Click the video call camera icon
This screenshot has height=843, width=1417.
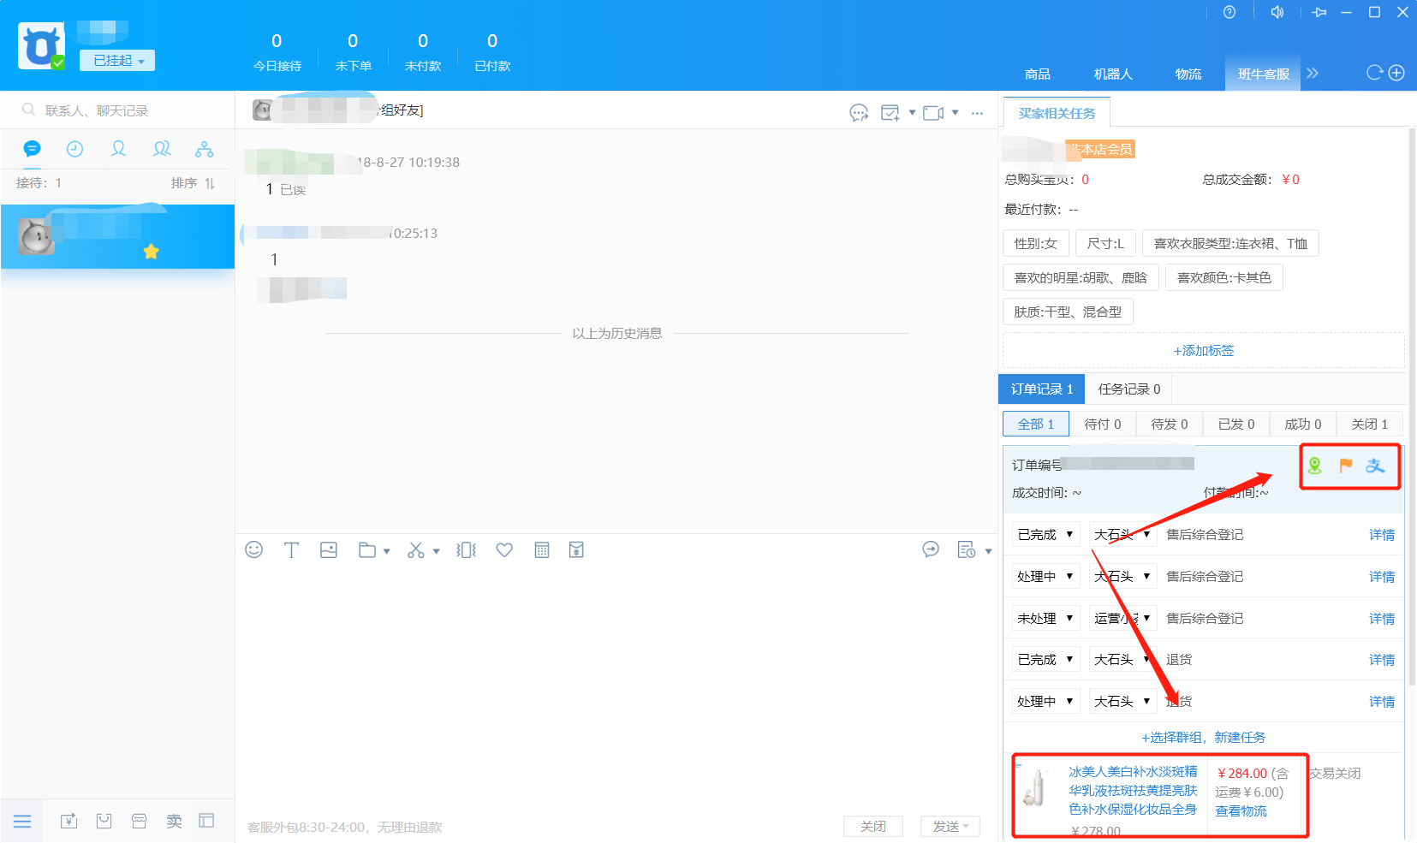[932, 113]
